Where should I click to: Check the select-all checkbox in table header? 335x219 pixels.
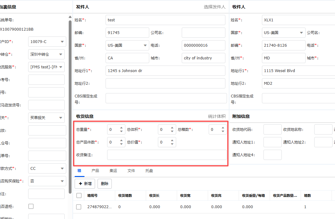click(x=79, y=195)
